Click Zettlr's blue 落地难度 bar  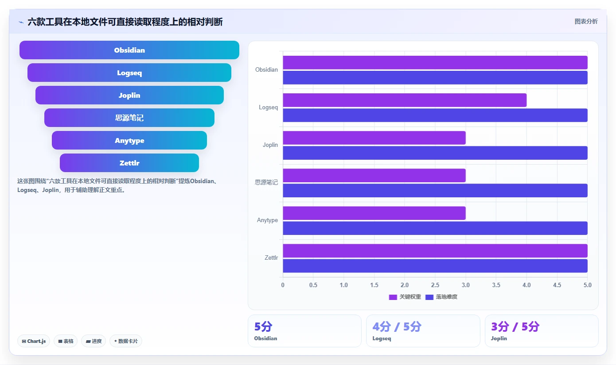coord(435,265)
